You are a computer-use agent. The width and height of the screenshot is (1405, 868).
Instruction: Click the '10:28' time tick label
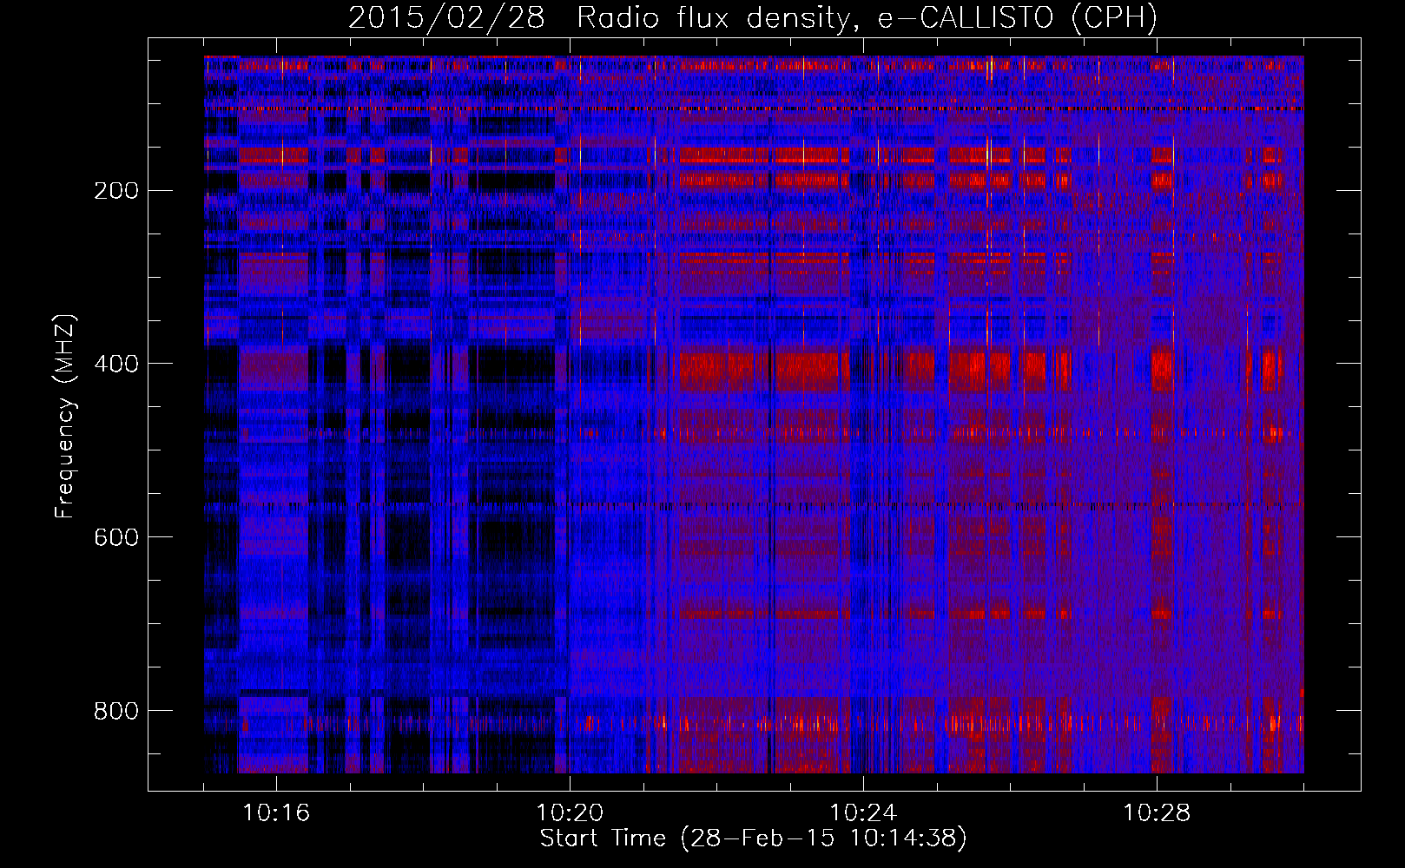[1157, 813]
